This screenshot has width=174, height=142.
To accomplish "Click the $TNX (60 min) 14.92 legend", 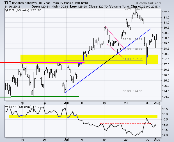I will (x=25, y=107).
